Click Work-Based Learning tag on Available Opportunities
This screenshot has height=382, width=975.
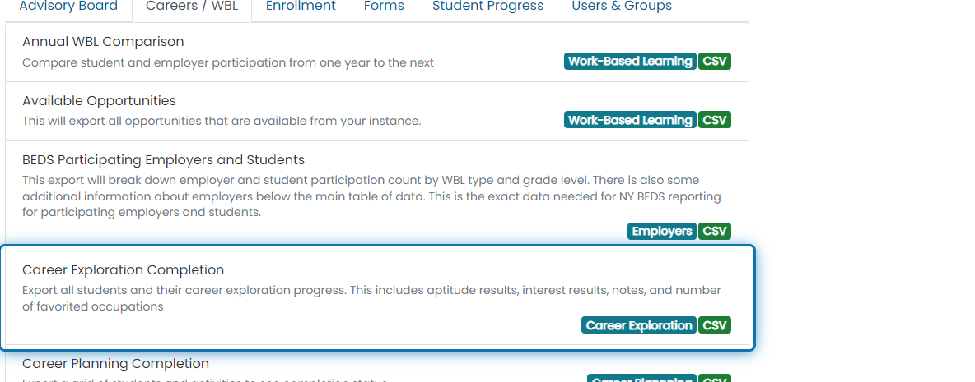(x=631, y=120)
